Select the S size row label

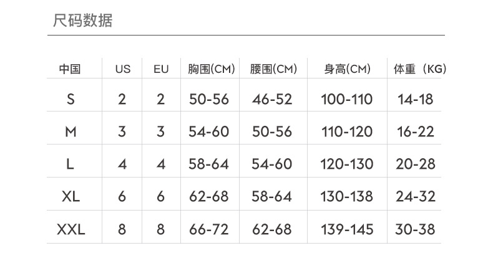[x=70, y=99]
